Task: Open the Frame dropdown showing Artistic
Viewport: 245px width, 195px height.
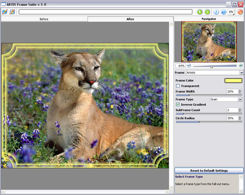Action: [x=214, y=72]
